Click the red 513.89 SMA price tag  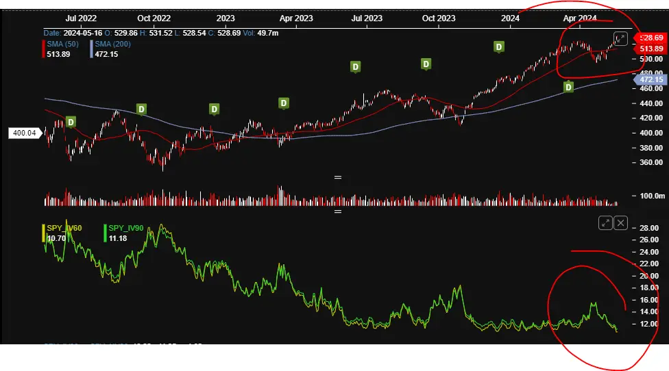click(x=650, y=49)
